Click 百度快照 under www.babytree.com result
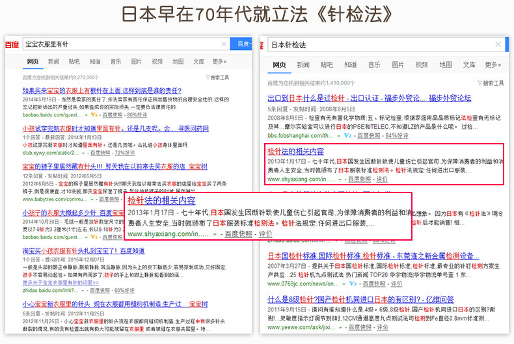The width and height of the screenshot is (514, 344). pyautogui.click(x=109, y=200)
